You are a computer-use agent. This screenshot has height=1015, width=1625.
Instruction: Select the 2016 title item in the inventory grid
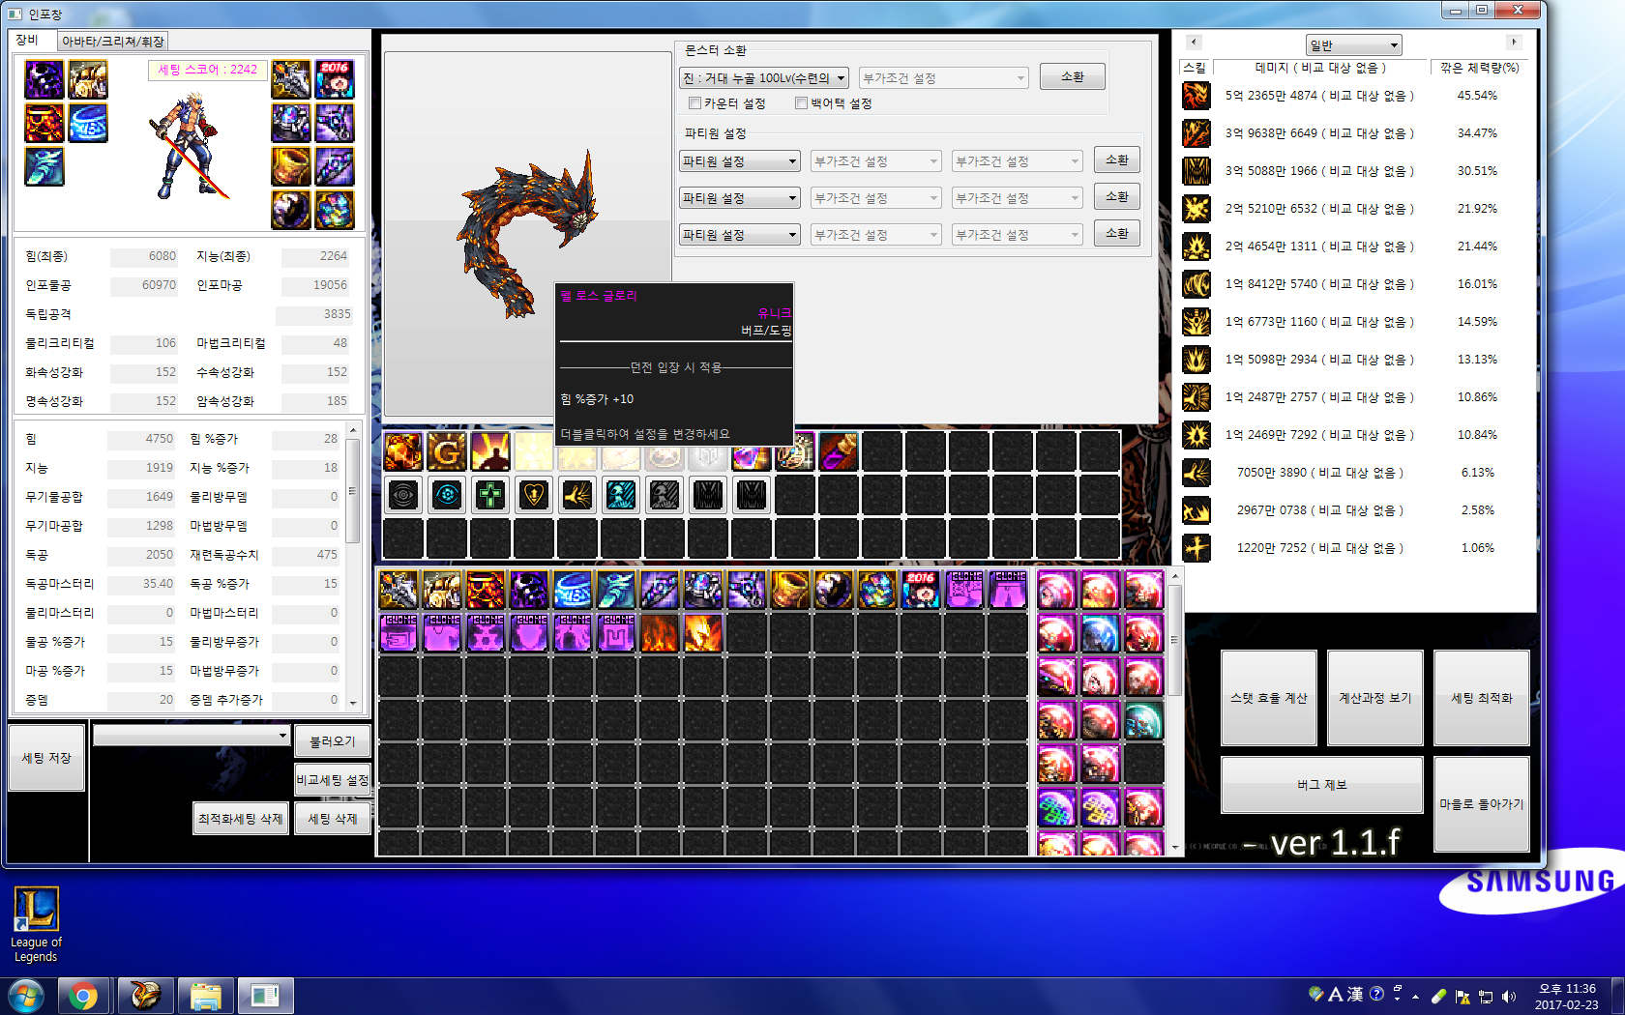(921, 590)
